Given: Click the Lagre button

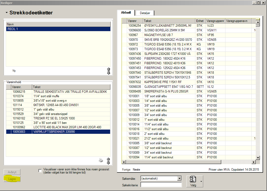Looking at the screenshot, I should click(x=12, y=179).
